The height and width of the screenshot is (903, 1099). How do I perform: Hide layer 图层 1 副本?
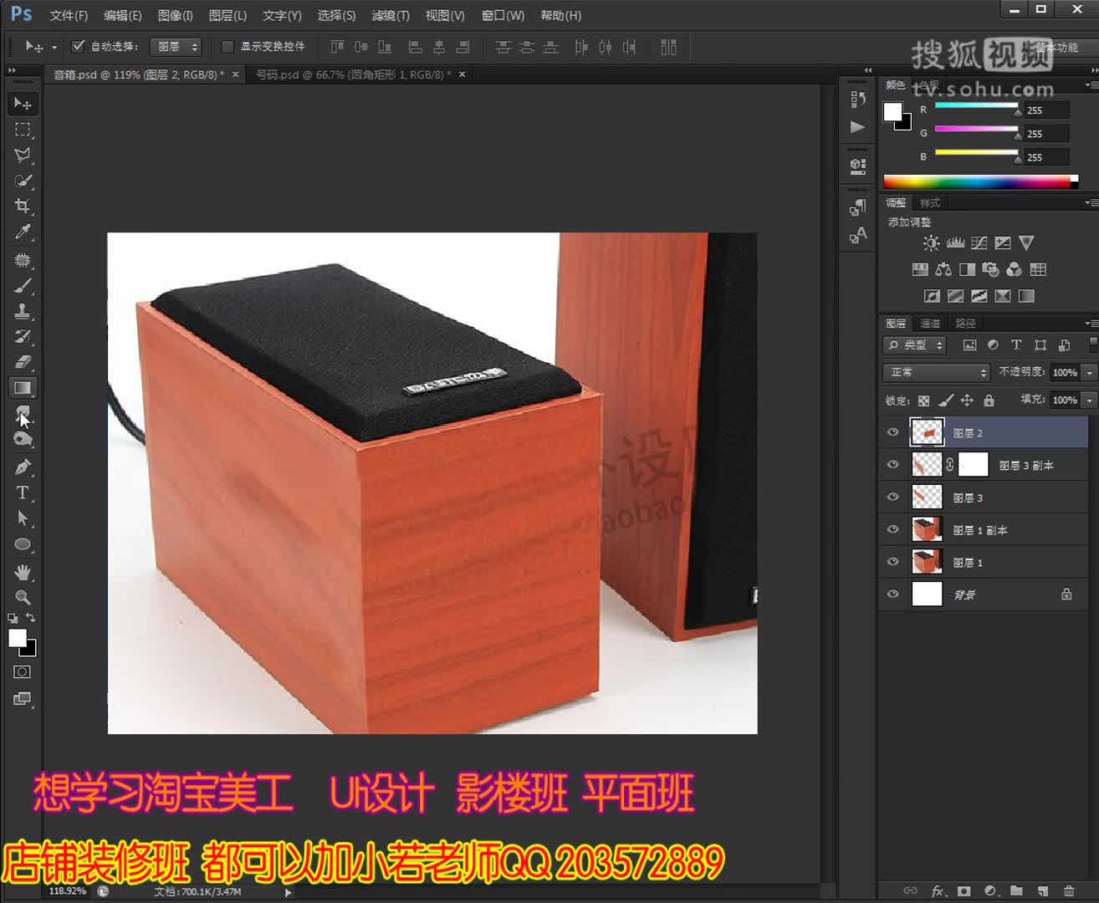pyautogui.click(x=892, y=529)
